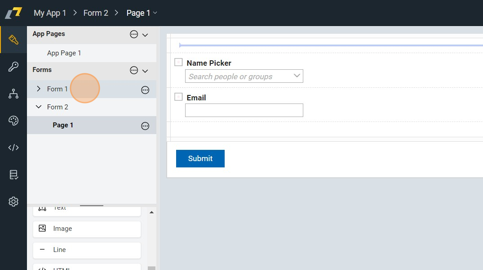Tick the Email field checkbox
Image resolution: width=483 pixels, height=270 pixels.
pyautogui.click(x=178, y=97)
